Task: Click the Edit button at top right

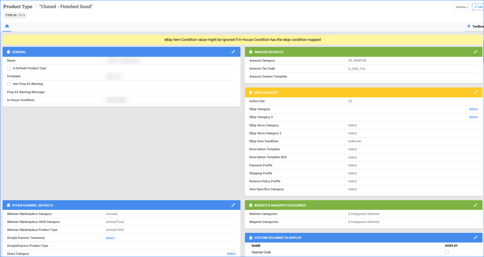Action: (479, 7)
